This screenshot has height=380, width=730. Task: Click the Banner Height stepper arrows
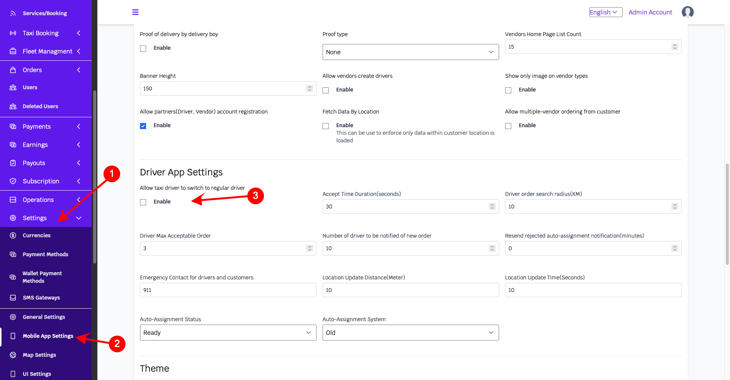(310, 88)
